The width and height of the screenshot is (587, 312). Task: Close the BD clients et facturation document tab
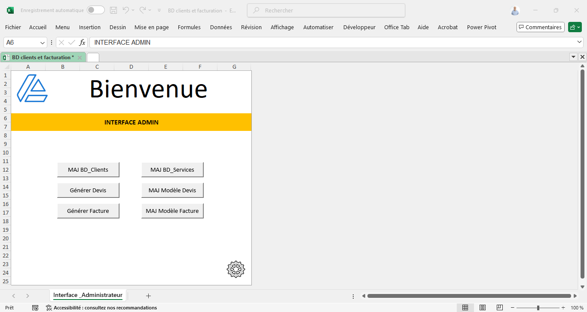pos(79,58)
